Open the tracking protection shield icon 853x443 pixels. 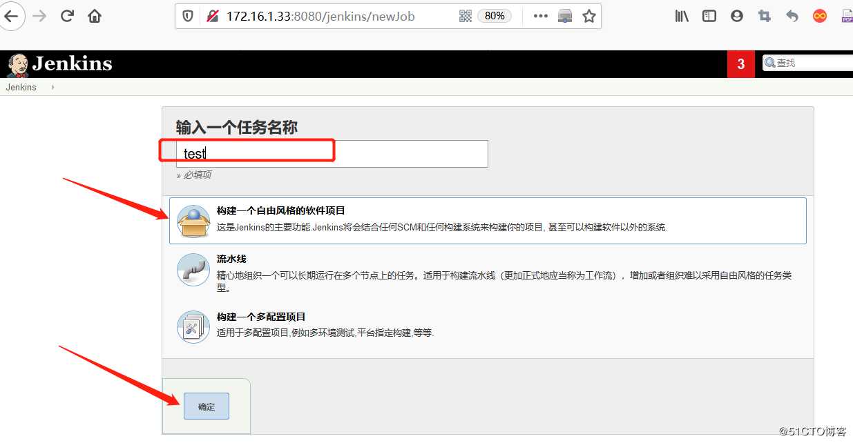click(x=188, y=16)
